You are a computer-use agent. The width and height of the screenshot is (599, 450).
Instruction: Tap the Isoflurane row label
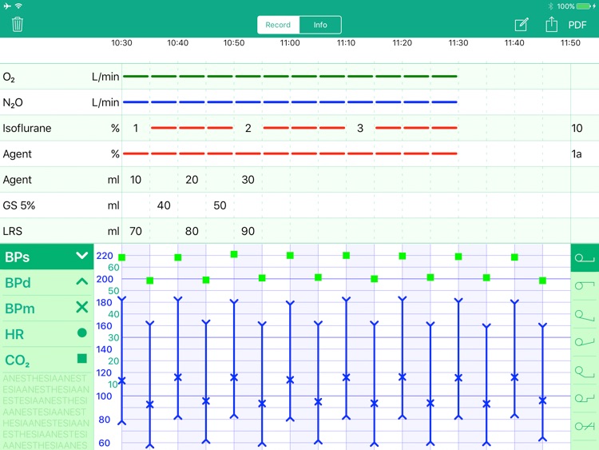tap(26, 128)
